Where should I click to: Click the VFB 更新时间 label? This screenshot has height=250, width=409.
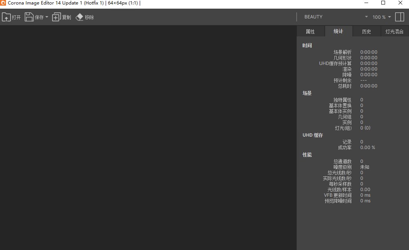click(338, 195)
